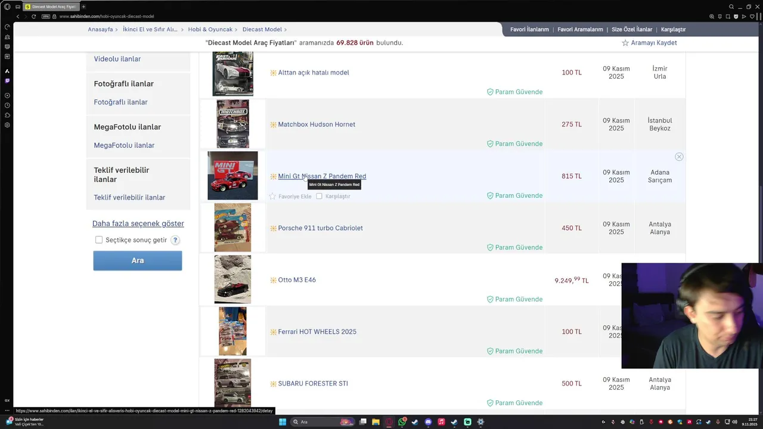This screenshot has width=763, height=429.
Task: Open WhatsApp from the taskbar
Action: coord(402,422)
